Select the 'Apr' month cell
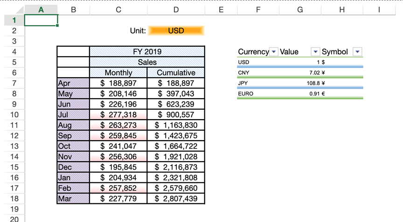 (x=73, y=83)
